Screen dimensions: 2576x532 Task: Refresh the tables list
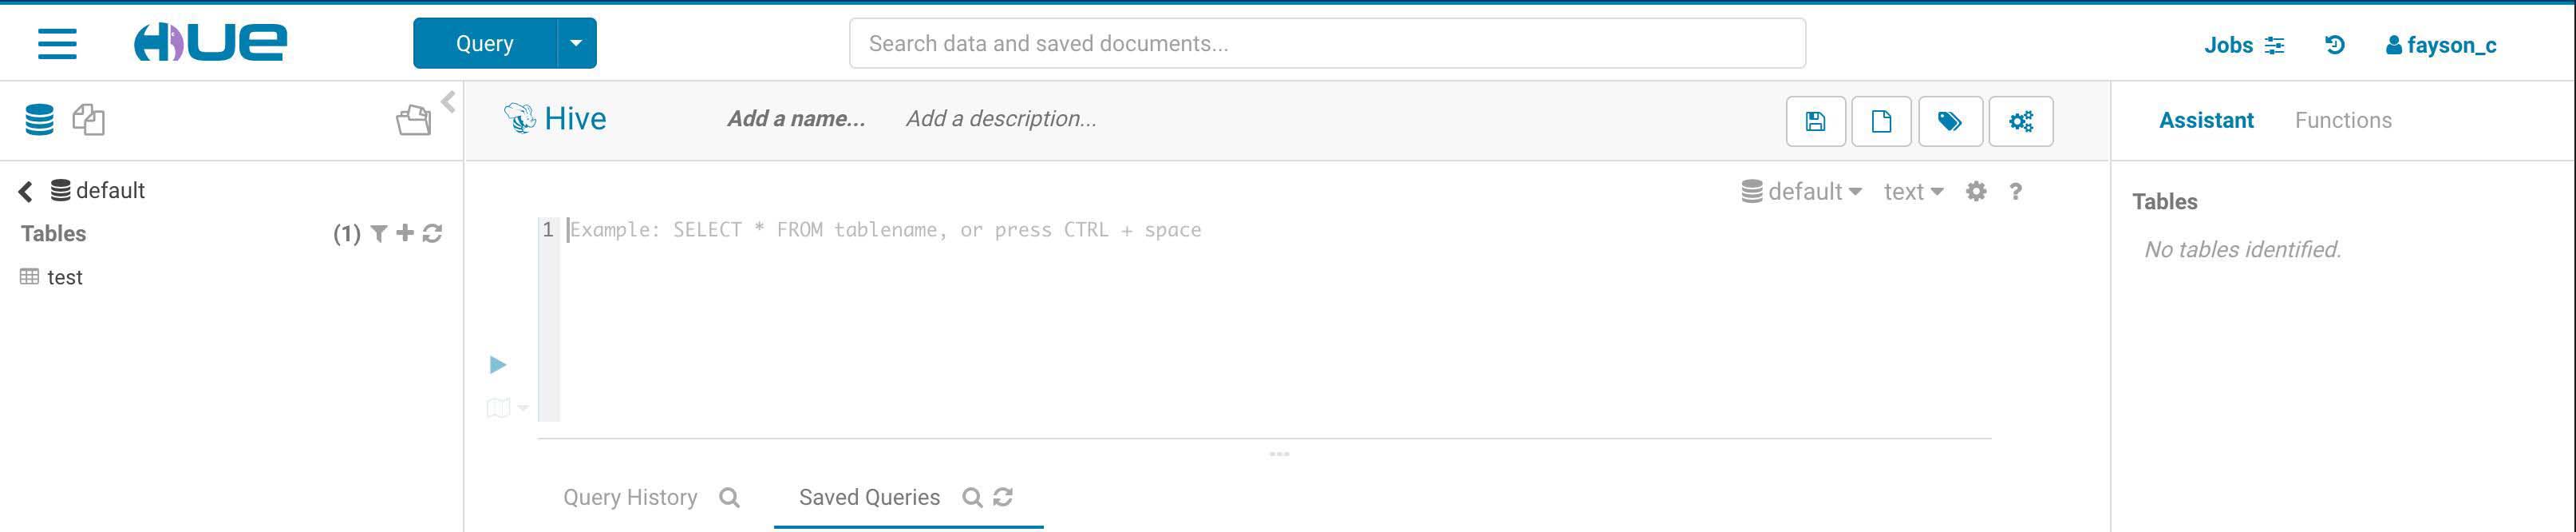pyautogui.click(x=432, y=233)
